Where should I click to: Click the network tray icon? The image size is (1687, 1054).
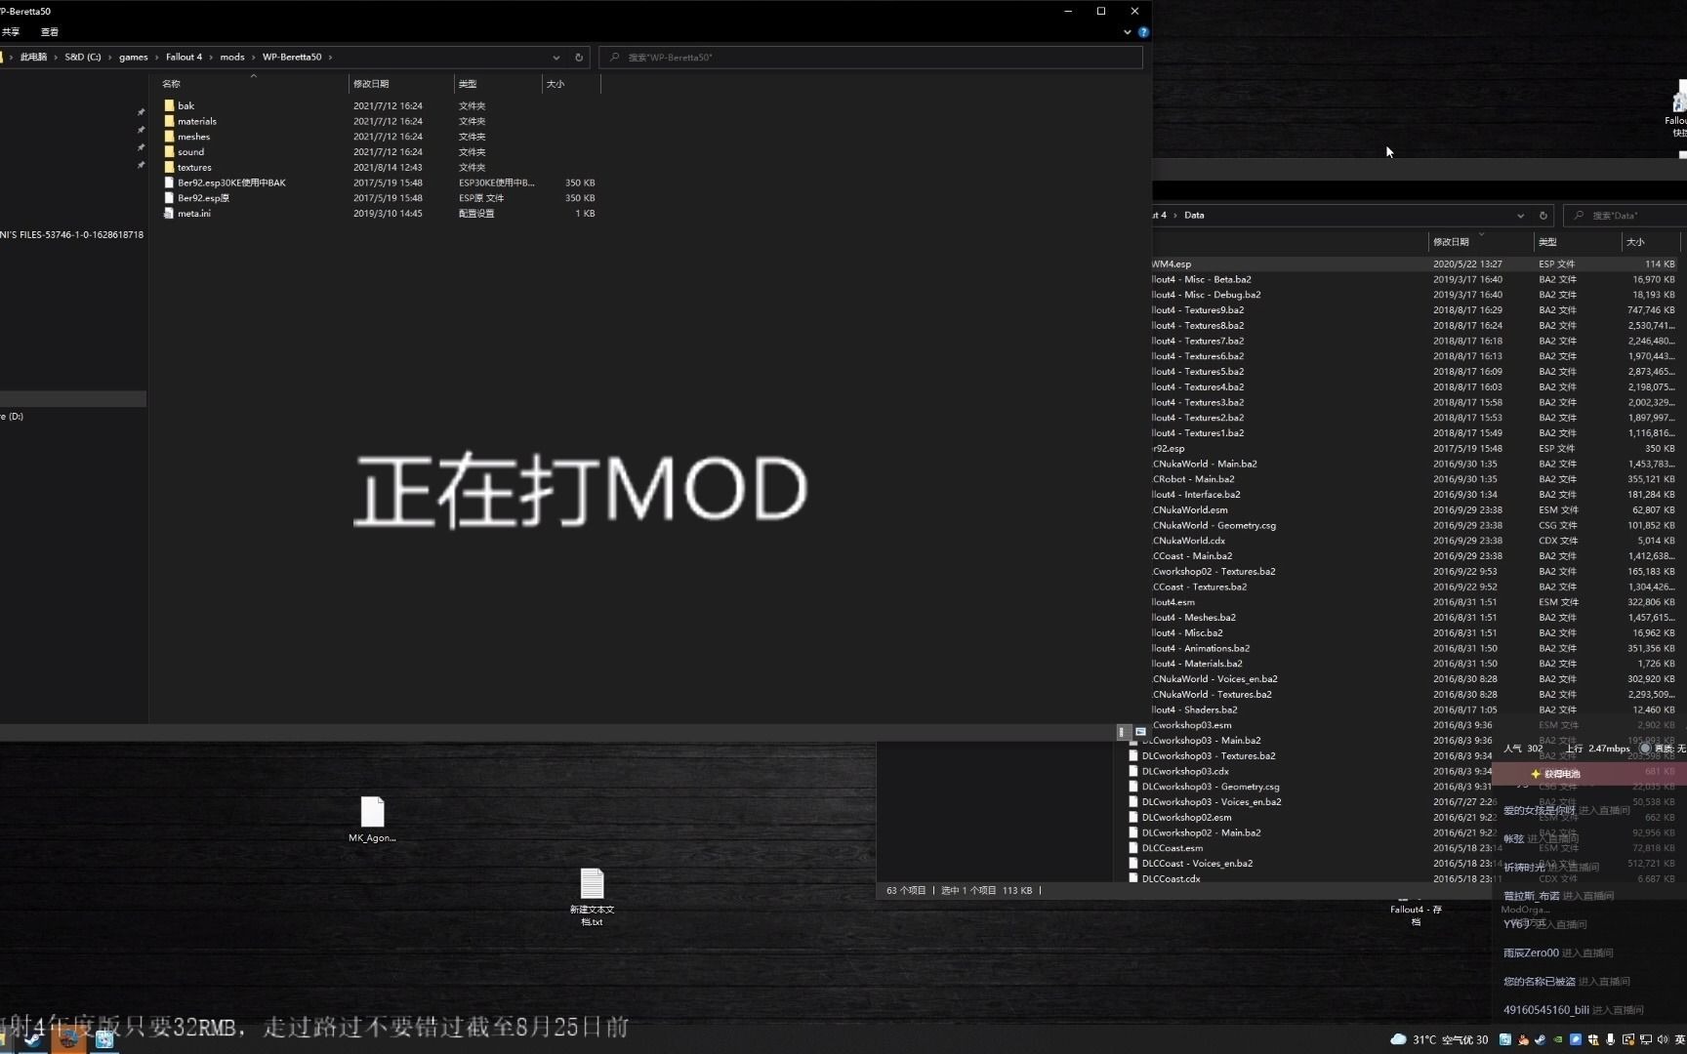click(1646, 1039)
